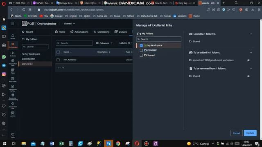Open the browser downloads icon
This screenshot has height=147, width=262.
(253, 10)
